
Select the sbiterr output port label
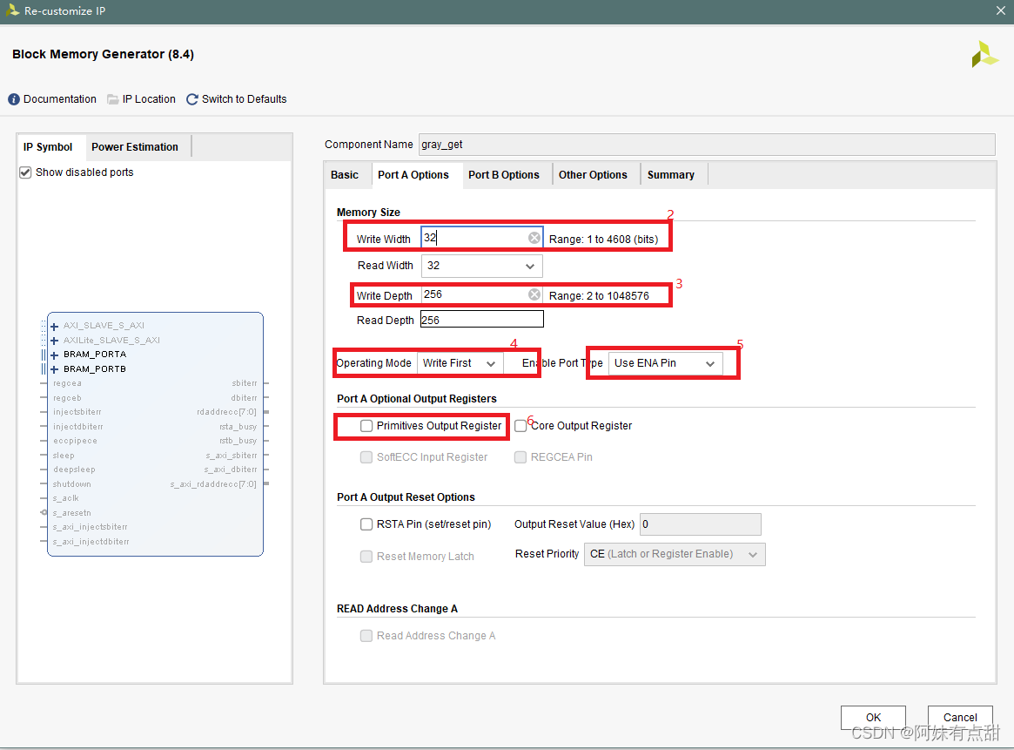tap(245, 384)
